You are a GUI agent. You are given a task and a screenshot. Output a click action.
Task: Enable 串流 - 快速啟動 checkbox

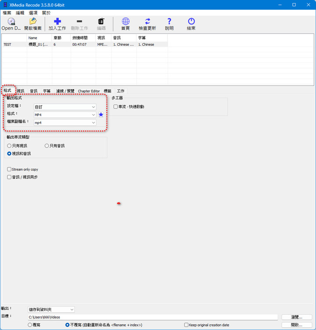(x=115, y=107)
